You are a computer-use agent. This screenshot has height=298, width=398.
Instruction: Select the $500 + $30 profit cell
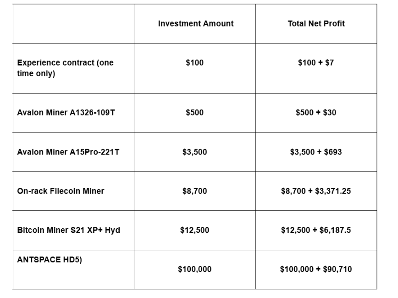click(x=316, y=112)
